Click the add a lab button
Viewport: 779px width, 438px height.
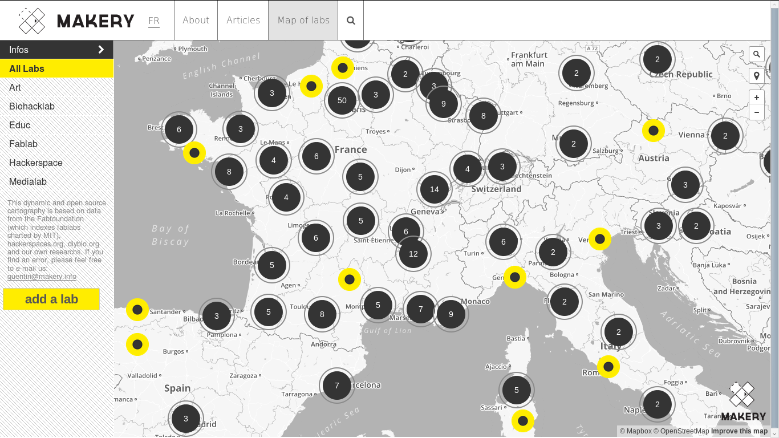click(51, 299)
